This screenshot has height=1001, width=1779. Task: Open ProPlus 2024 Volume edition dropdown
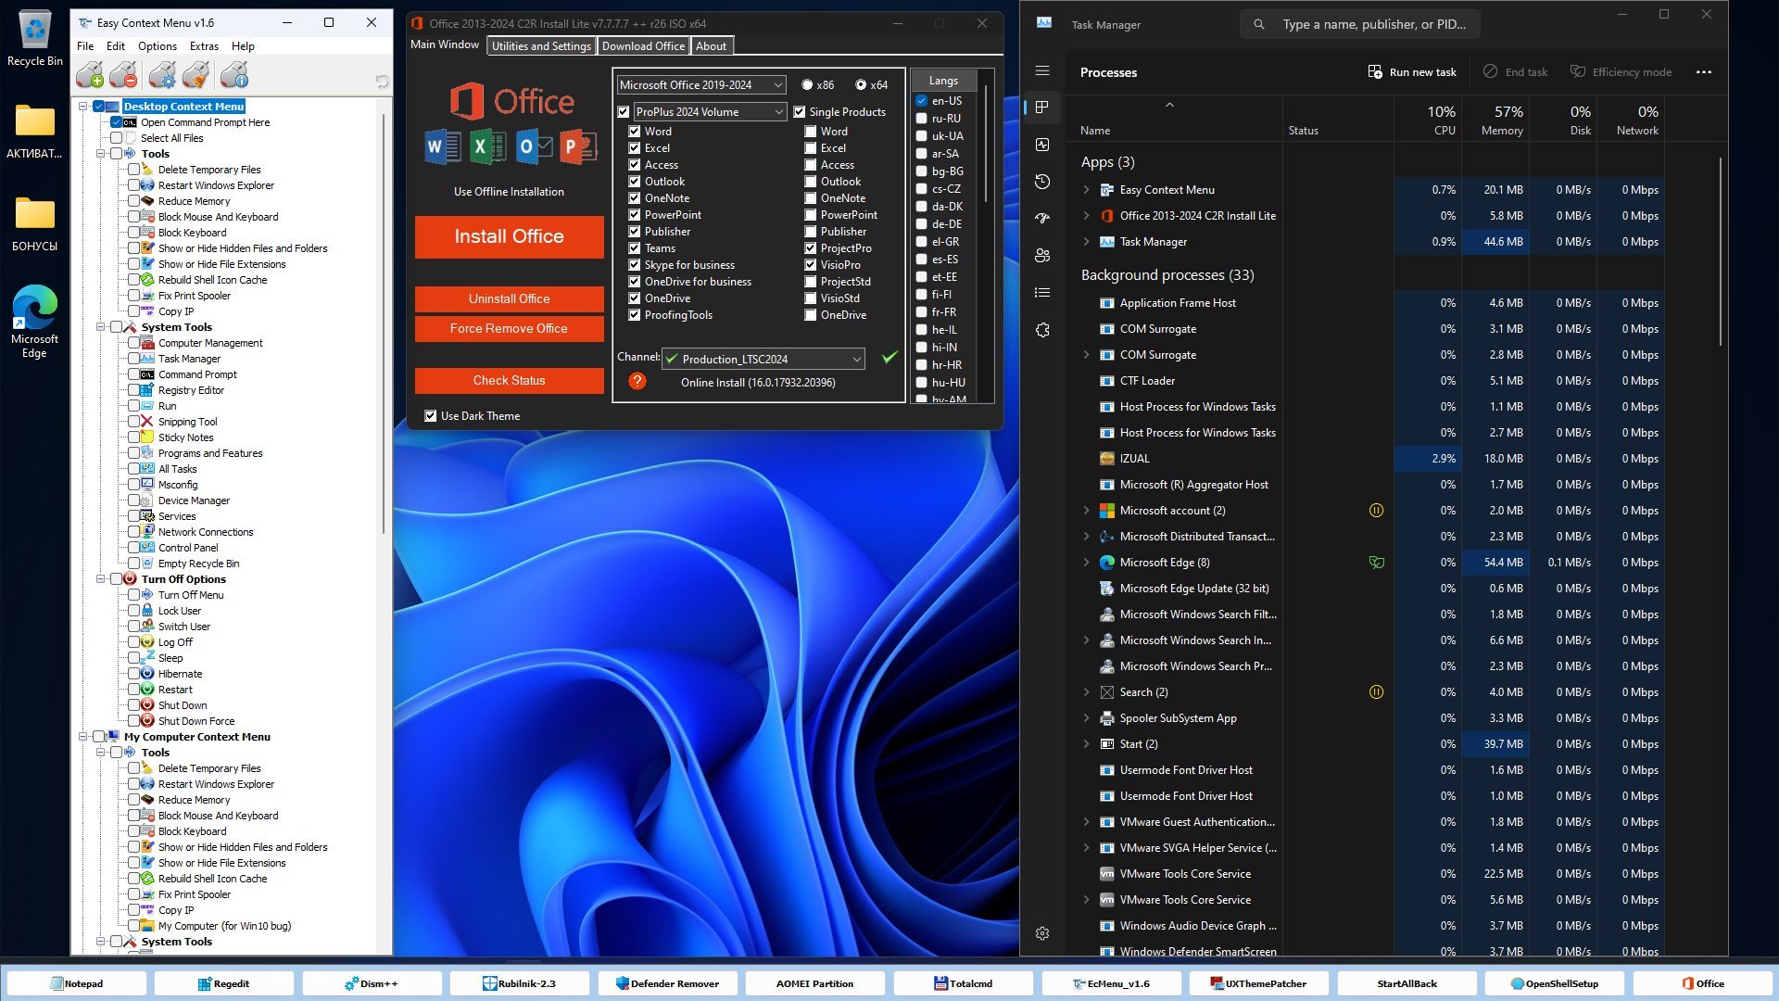pyautogui.click(x=711, y=112)
